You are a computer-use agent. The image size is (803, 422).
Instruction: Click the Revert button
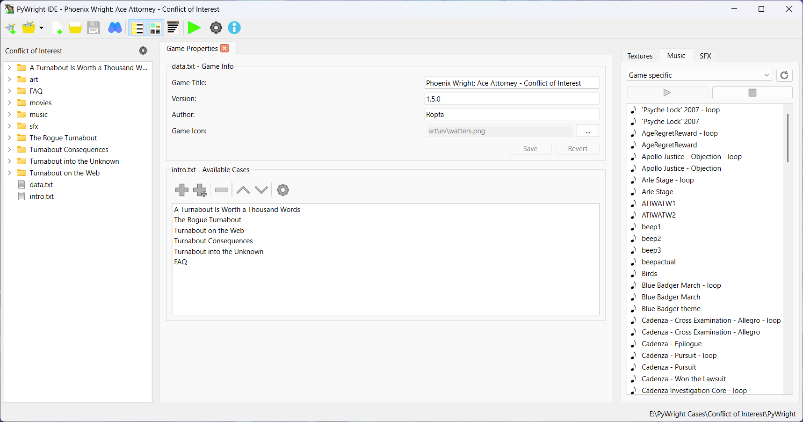coord(578,149)
